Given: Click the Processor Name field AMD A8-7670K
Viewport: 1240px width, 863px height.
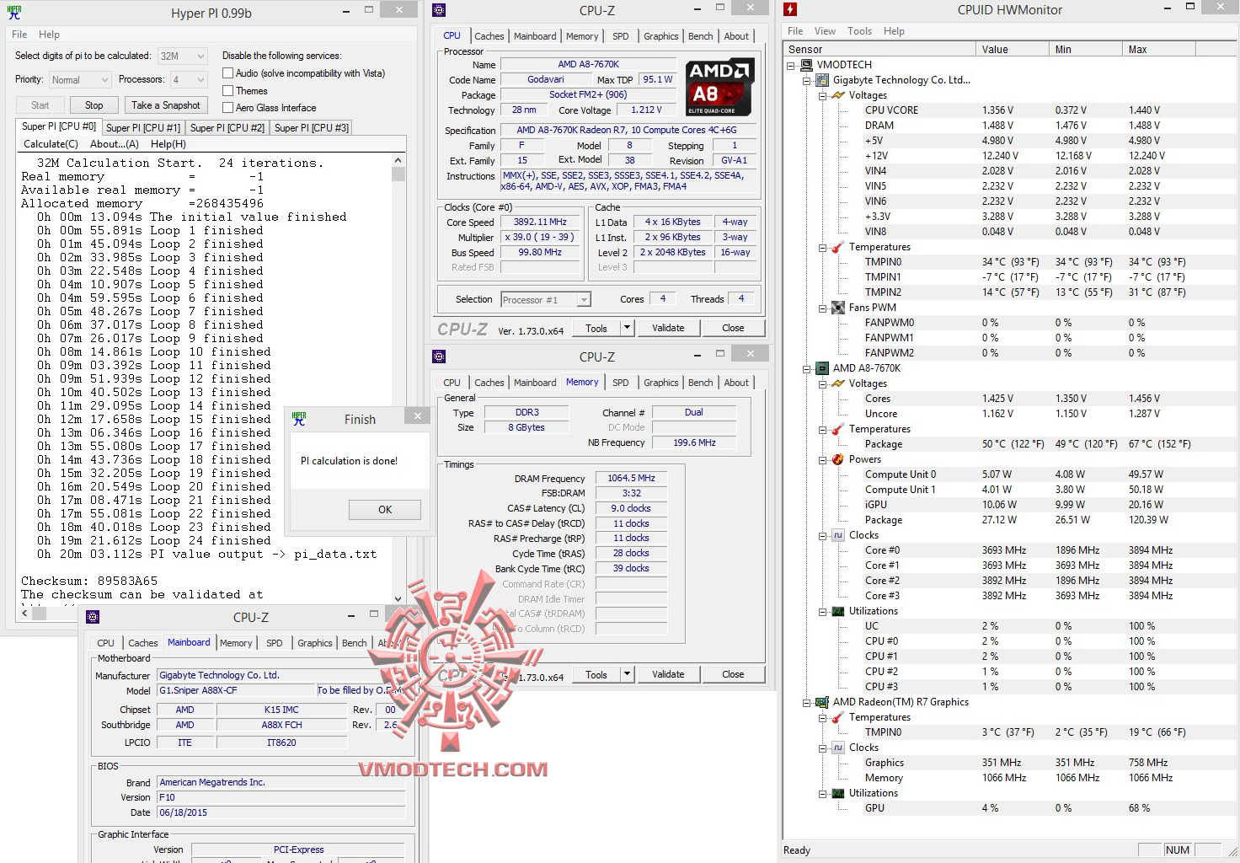Looking at the screenshot, I should click(x=588, y=64).
